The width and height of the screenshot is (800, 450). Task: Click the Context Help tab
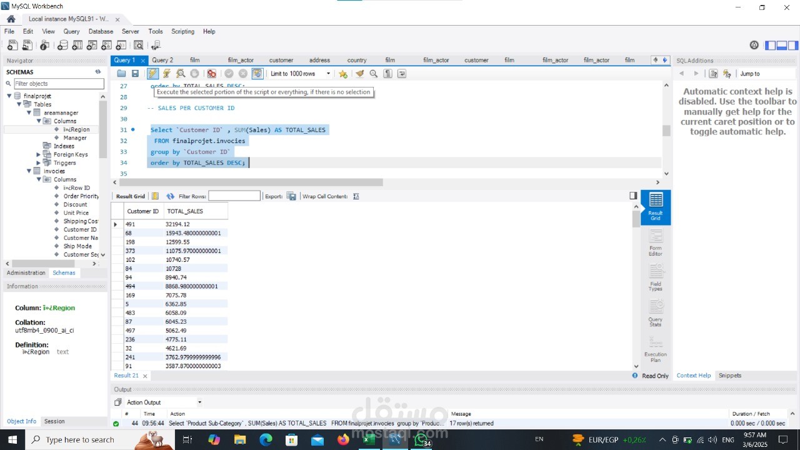point(694,376)
